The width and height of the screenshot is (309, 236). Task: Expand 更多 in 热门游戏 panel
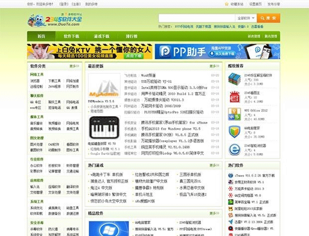point(214,165)
